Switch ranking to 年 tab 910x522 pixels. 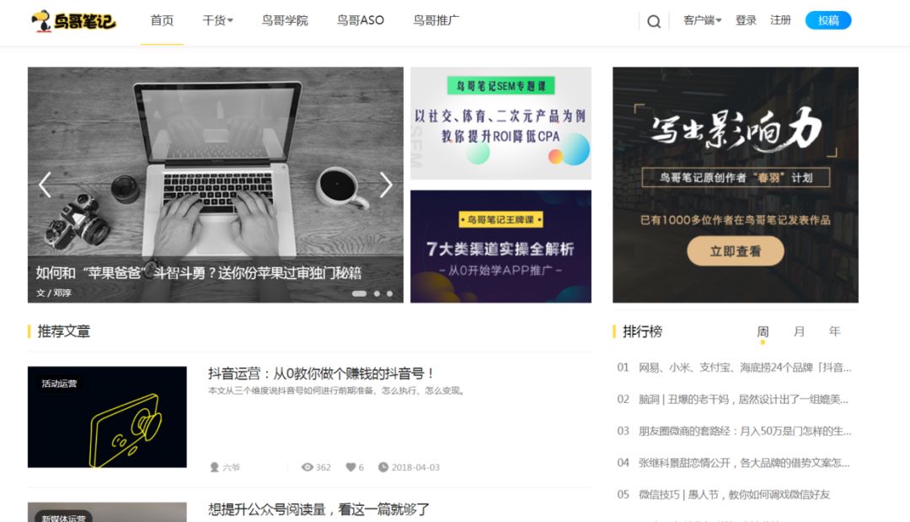click(x=834, y=331)
